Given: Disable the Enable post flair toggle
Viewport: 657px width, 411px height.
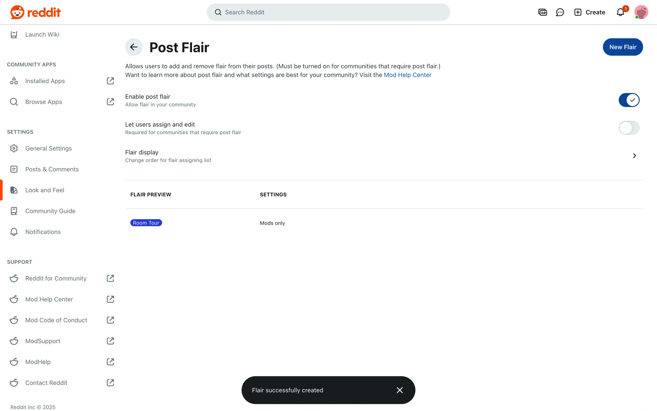Looking at the screenshot, I should [629, 100].
